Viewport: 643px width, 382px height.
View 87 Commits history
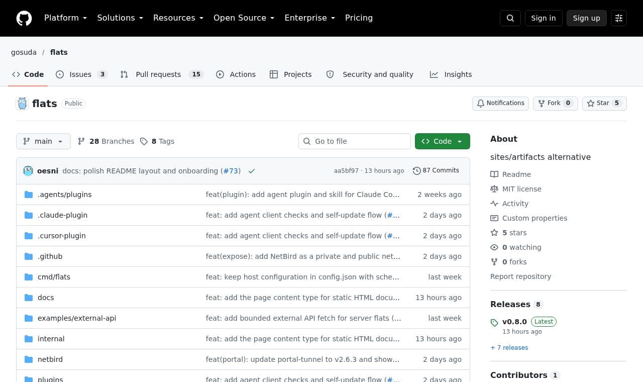pyautogui.click(x=436, y=170)
